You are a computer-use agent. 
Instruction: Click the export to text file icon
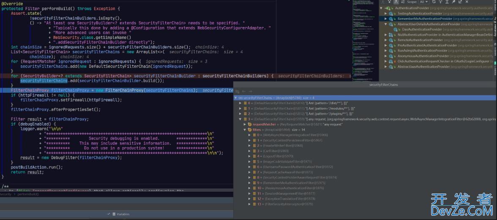click(460, 2)
